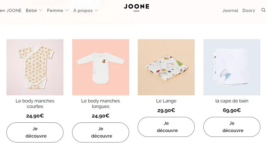Click the JOONE Paris logo
This screenshot has width=266, height=145.
click(137, 8)
